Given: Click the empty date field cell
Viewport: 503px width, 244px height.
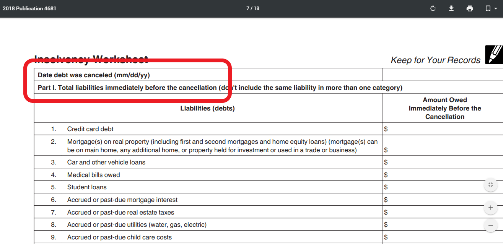Looking at the screenshot, I should (x=443, y=75).
